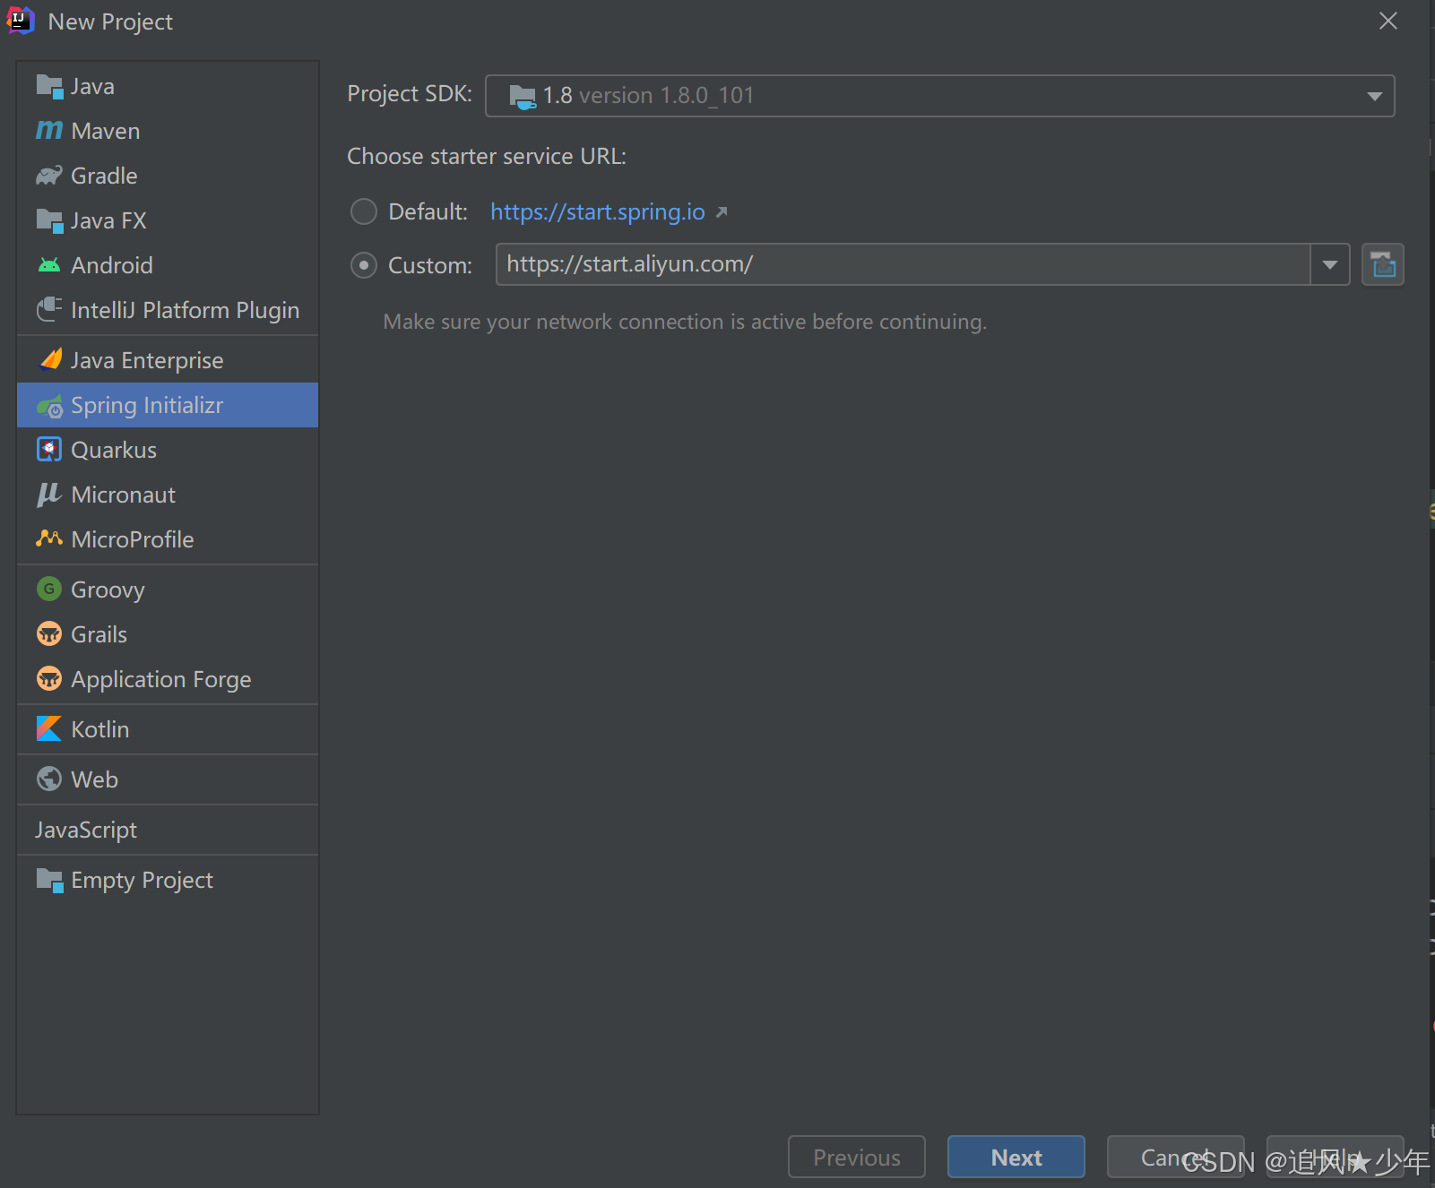This screenshot has height=1188, width=1435.
Task: Click the Java folder icon in the sidebar
Action: coord(49,86)
